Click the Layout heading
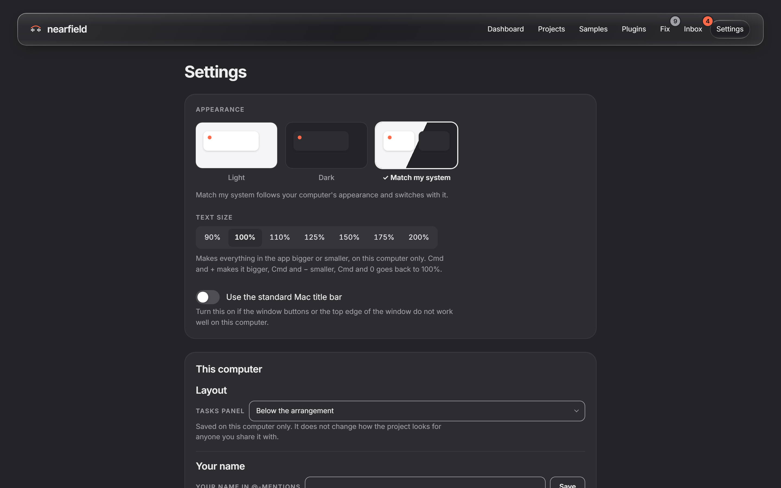781x488 pixels. (x=212, y=390)
